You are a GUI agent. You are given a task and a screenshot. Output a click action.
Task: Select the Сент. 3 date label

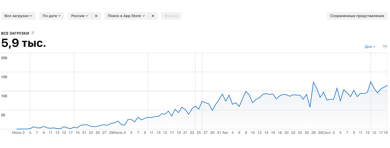click(328, 133)
